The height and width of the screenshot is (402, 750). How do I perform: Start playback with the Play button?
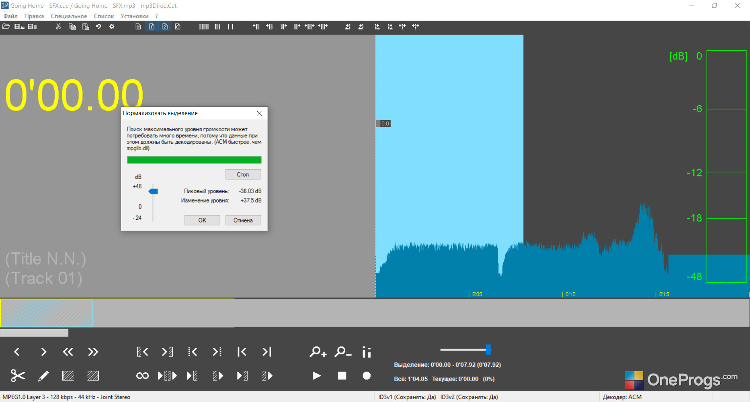pos(317,375)
